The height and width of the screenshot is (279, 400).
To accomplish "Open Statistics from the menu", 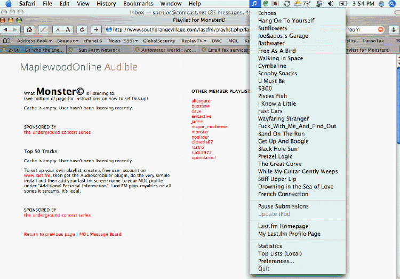I will click(x=298, y=246).
